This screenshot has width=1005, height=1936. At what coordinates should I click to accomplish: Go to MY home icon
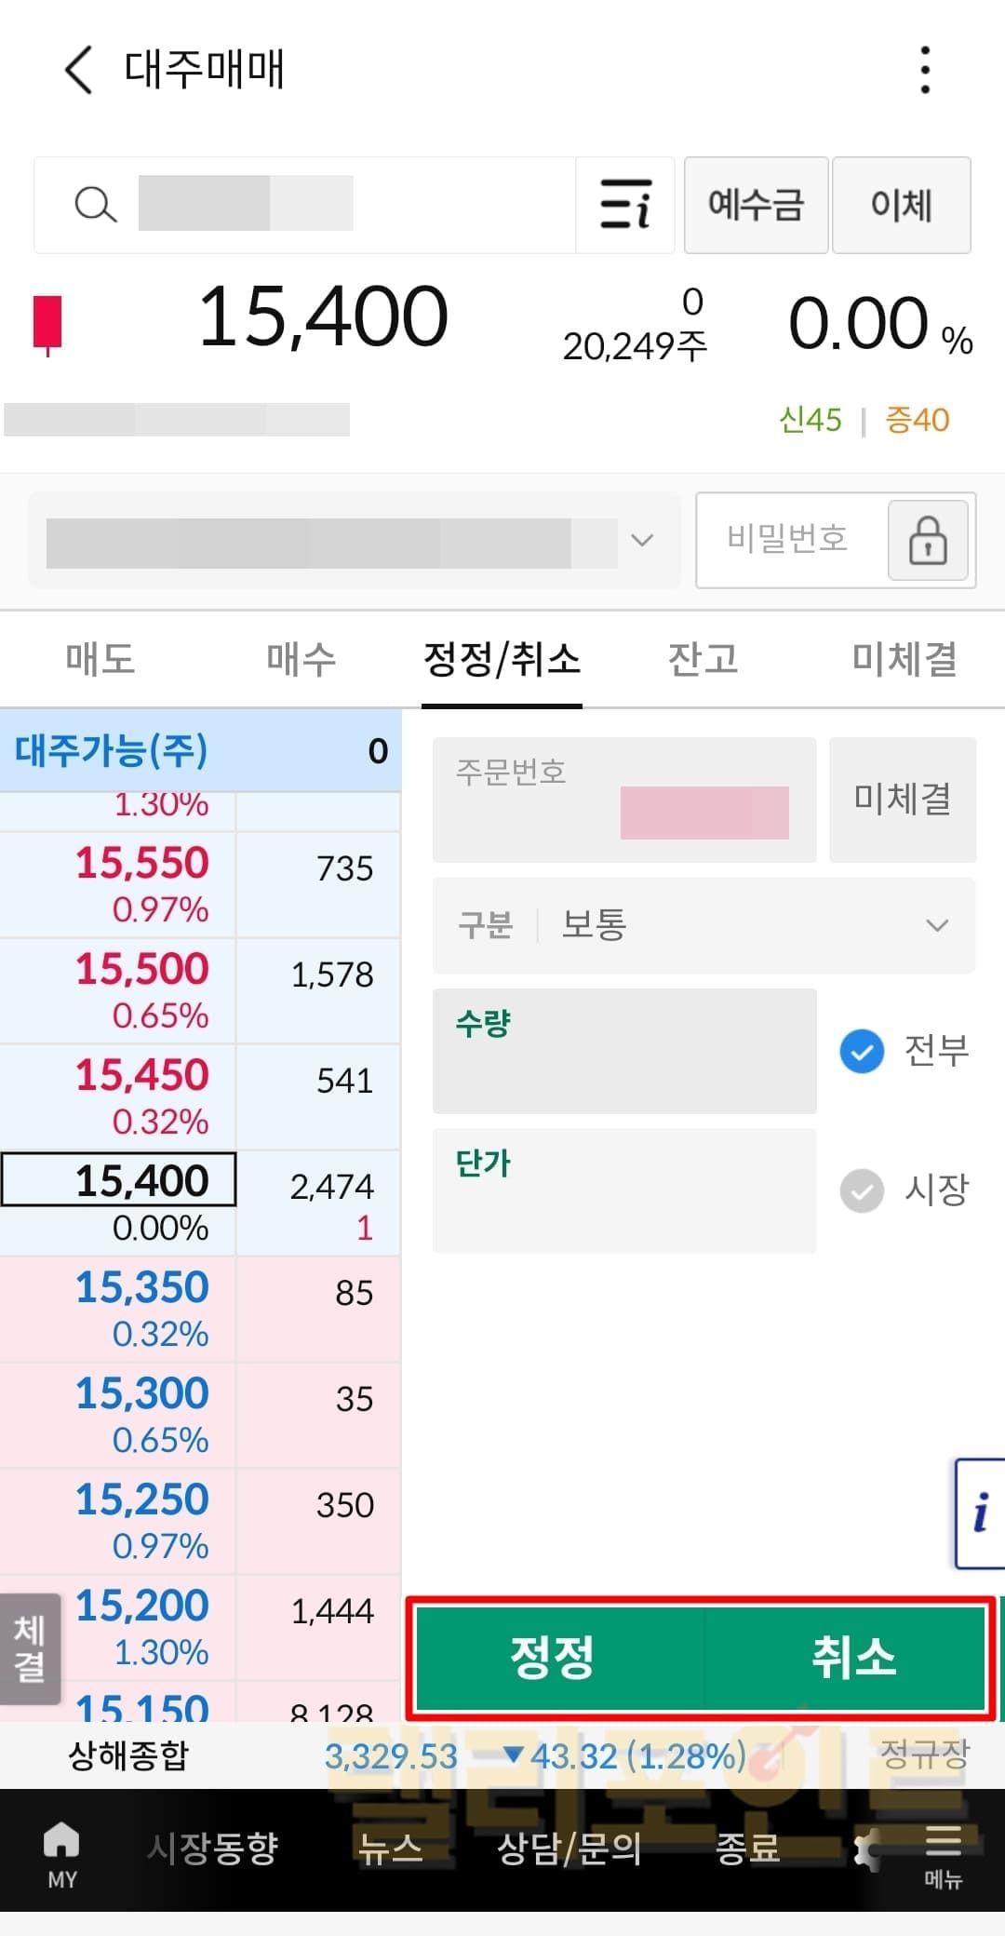(61, 1854)
